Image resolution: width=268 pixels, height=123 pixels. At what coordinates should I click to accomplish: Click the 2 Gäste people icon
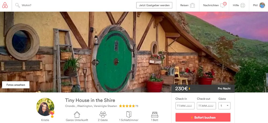click(x=103, y=114)
